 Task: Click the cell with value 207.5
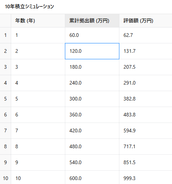pos(146,67)
